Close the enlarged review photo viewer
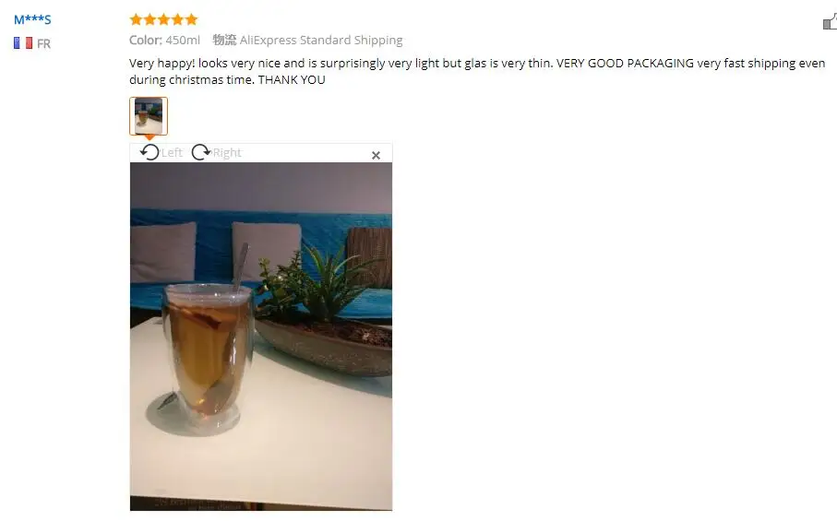 tap(376, 155)
